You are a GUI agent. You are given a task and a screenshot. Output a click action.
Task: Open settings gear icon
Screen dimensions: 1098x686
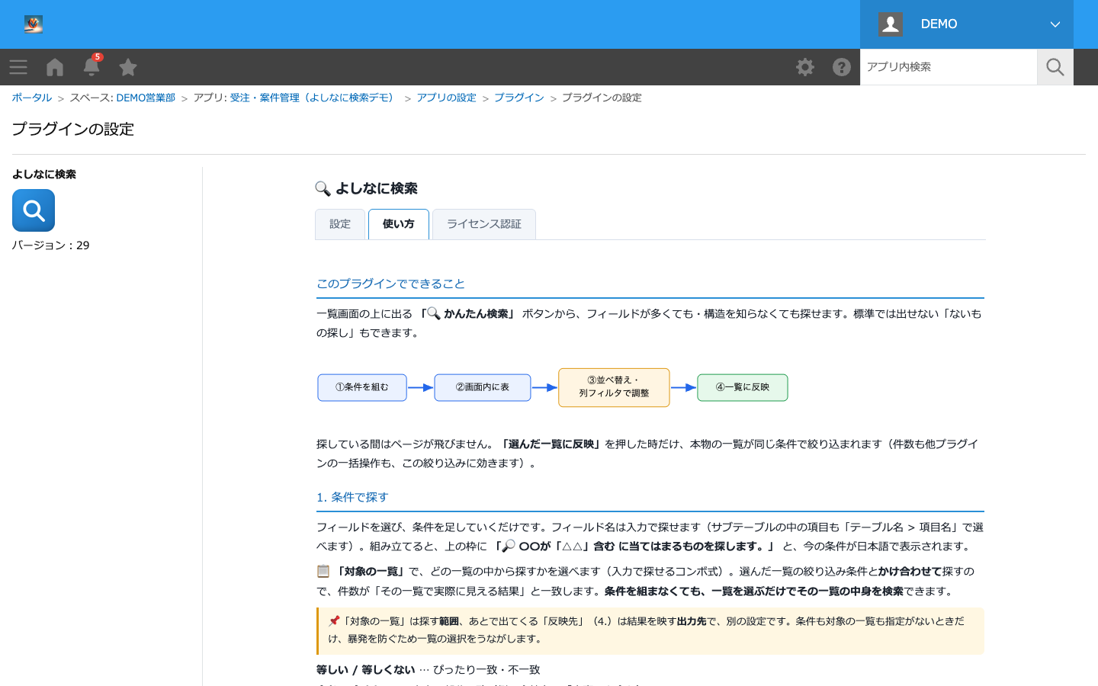click(805, 67)
